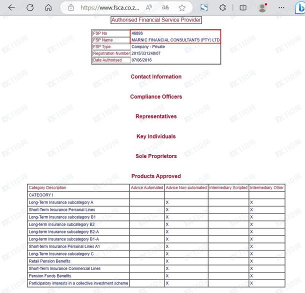Click Intermediary Other X for Pension Funds Benefits
This screenshot has width=305, height=293.
[x=251, y=276]
